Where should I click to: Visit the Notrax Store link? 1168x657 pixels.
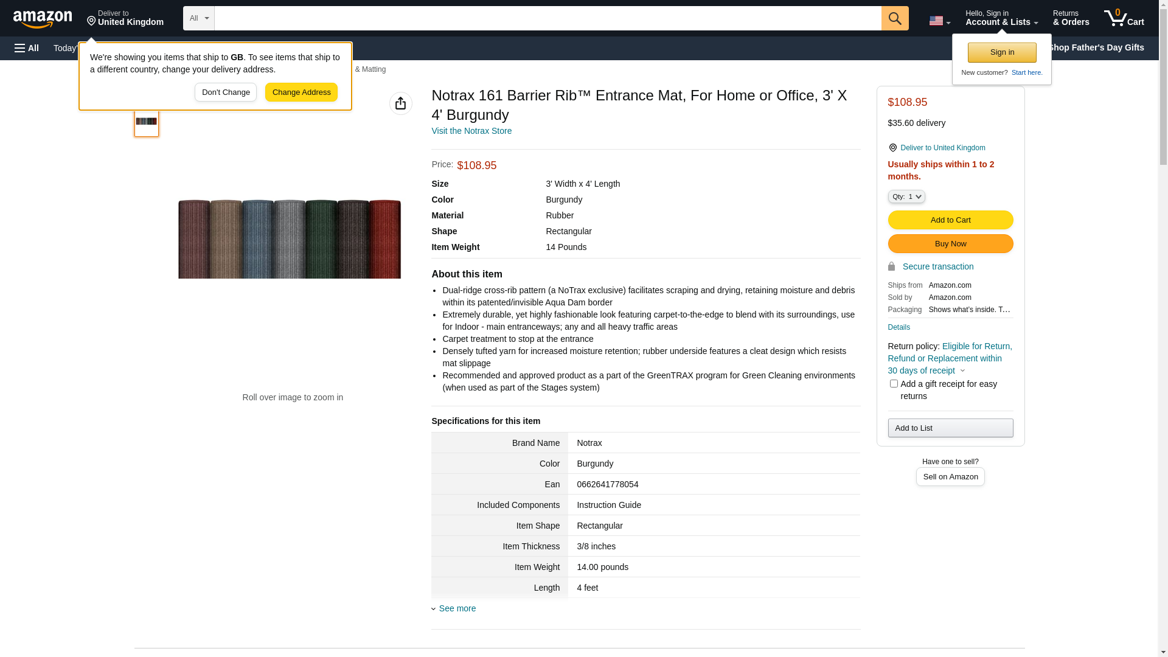pos(471,131)
